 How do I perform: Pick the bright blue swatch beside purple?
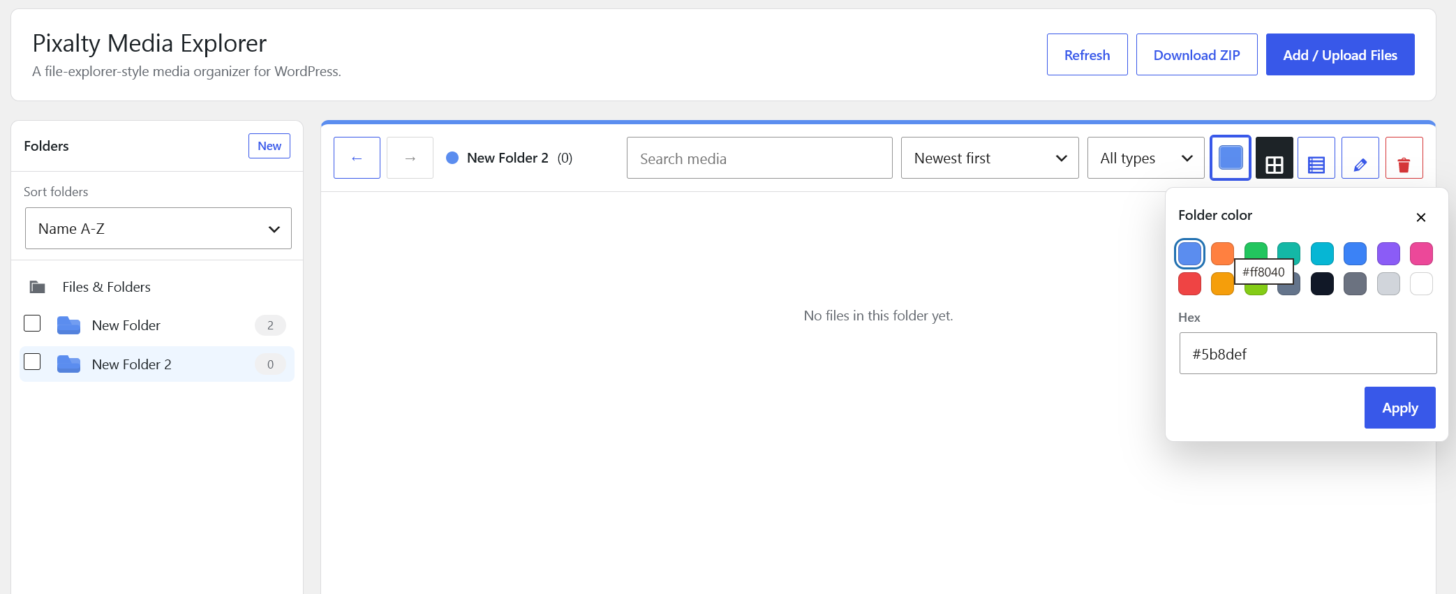(x=1355, y=253)
